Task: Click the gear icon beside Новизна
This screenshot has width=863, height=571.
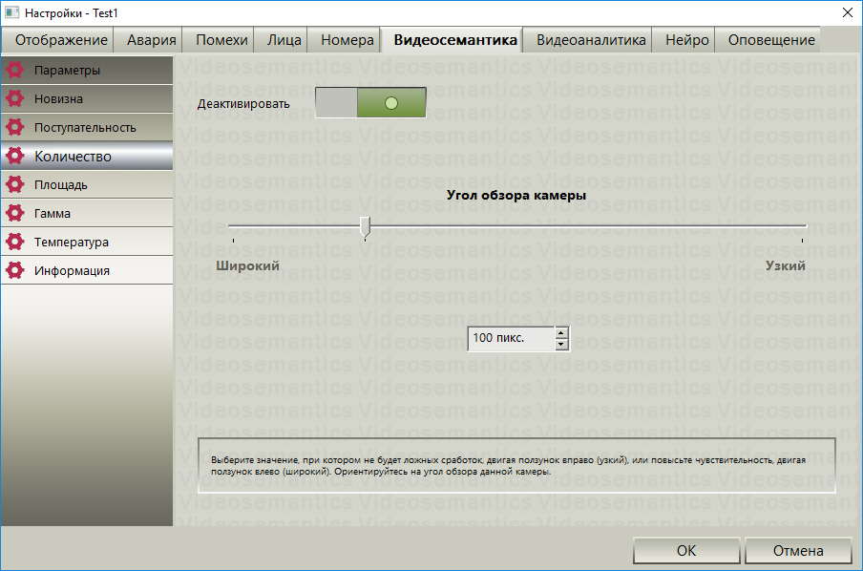Action: click(15, 98)
